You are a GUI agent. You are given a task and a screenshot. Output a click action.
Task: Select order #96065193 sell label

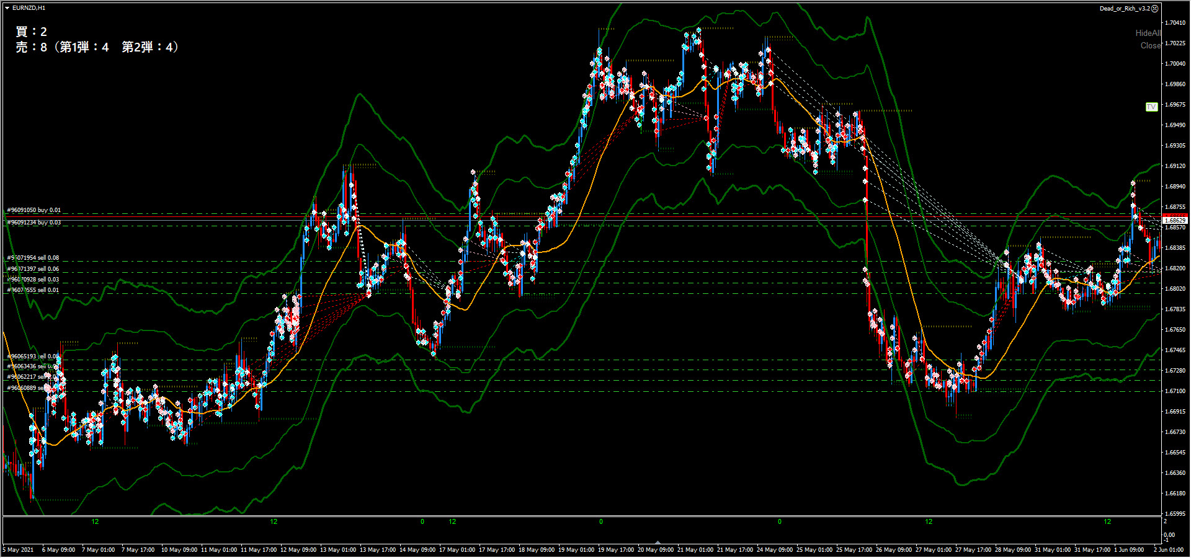33,356
